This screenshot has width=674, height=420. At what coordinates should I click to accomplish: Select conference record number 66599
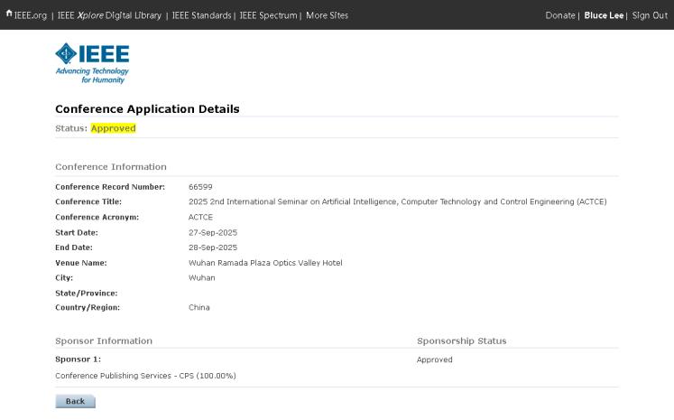[x=199, y=186]
